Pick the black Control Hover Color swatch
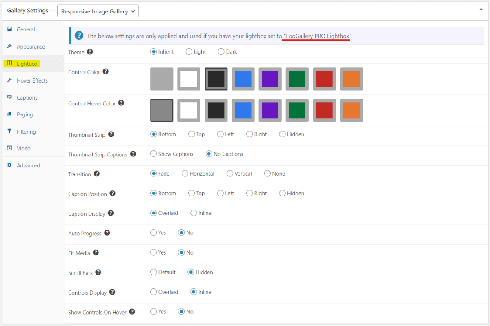Image resolution: width=490 pixels, height=326 pixels. point(216,110)
